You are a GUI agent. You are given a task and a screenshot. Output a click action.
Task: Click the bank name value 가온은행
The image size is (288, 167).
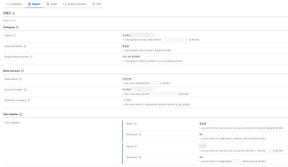click(127, 79)
